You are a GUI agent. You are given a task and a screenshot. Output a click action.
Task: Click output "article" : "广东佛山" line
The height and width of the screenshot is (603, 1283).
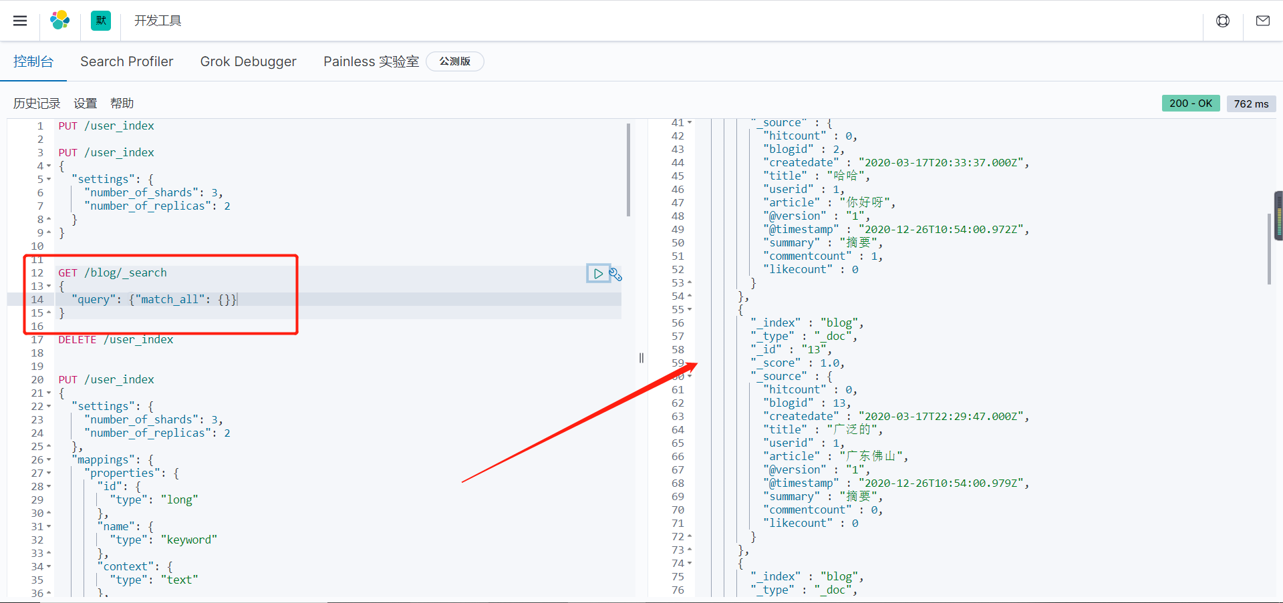click(x=835, y=456)
